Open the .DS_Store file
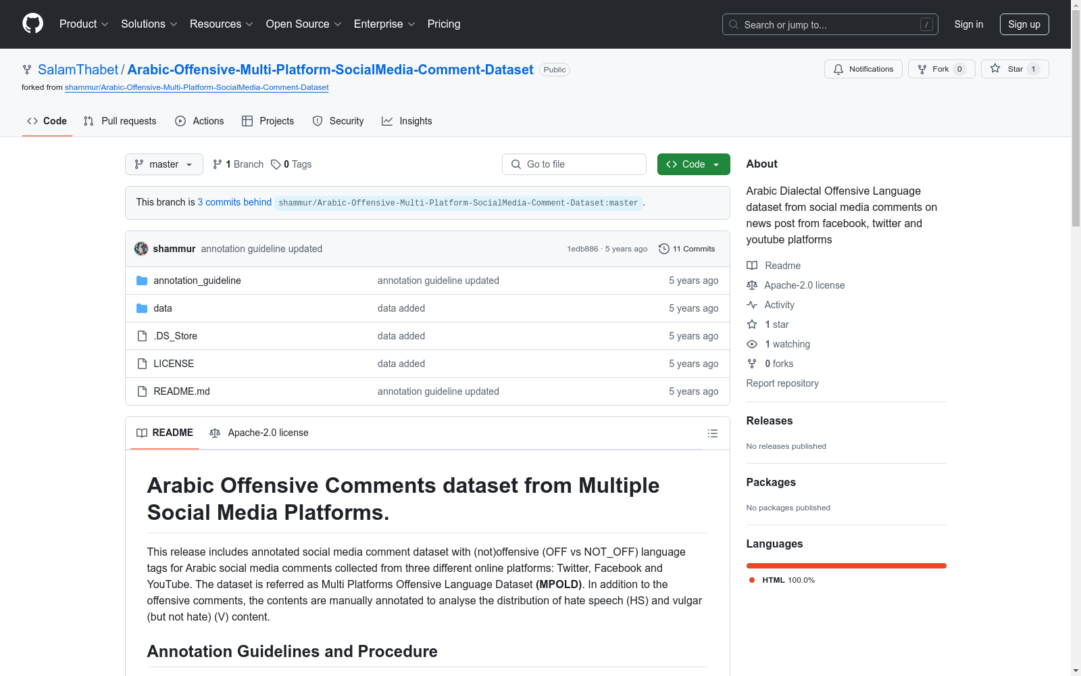The image size is (1081, 676). click(176, 336)
